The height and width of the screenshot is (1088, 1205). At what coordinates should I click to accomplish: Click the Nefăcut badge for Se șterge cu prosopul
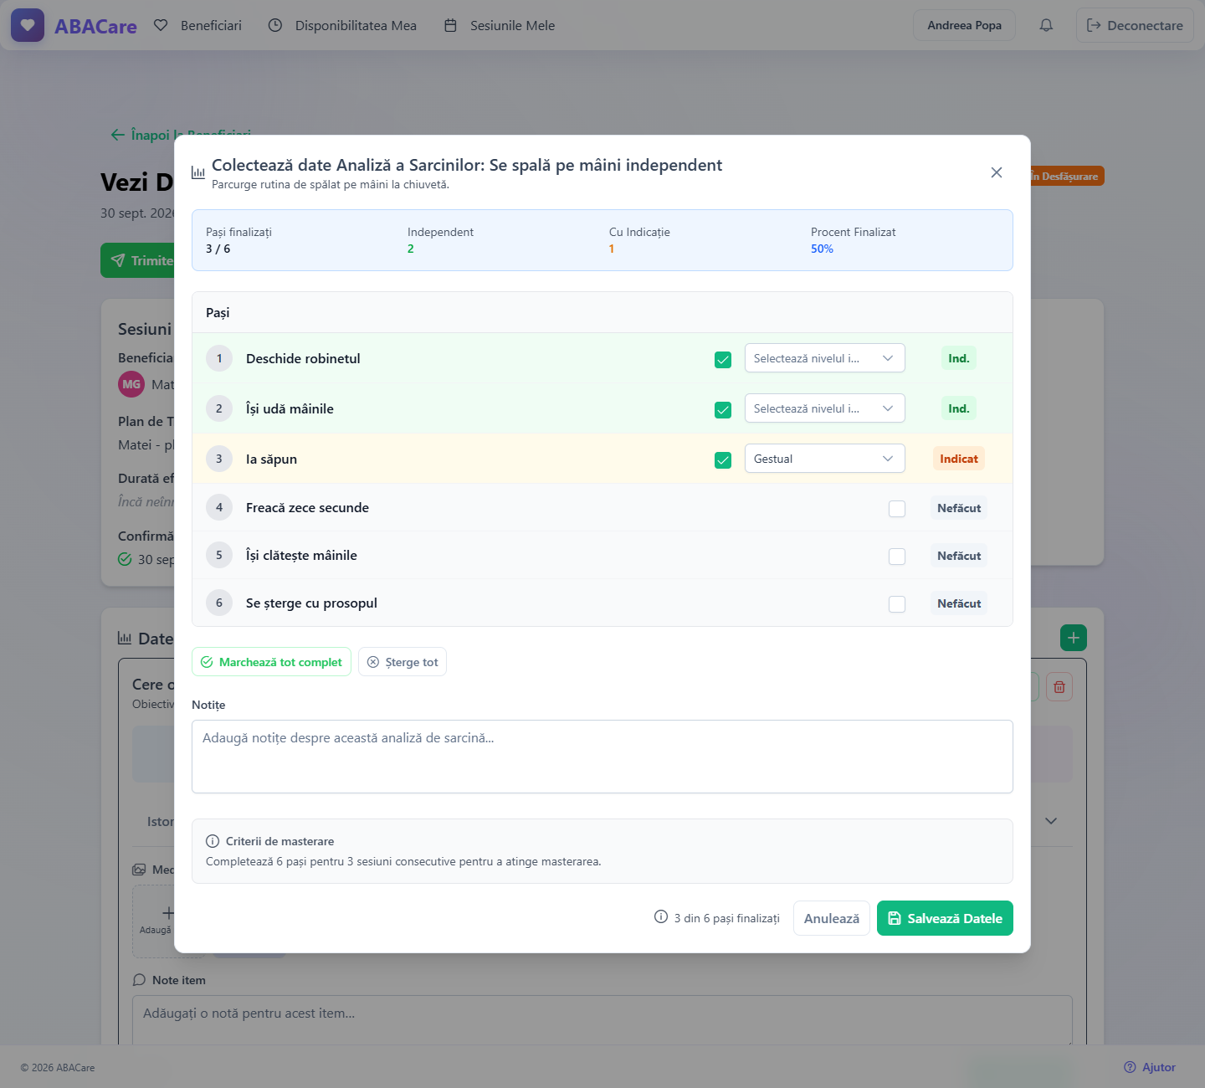pyautogui.click(x=959, y=603)
